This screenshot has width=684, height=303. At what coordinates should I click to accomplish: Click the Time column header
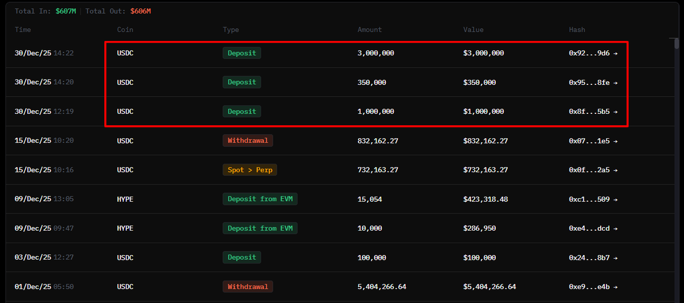[x=23, y=30]
